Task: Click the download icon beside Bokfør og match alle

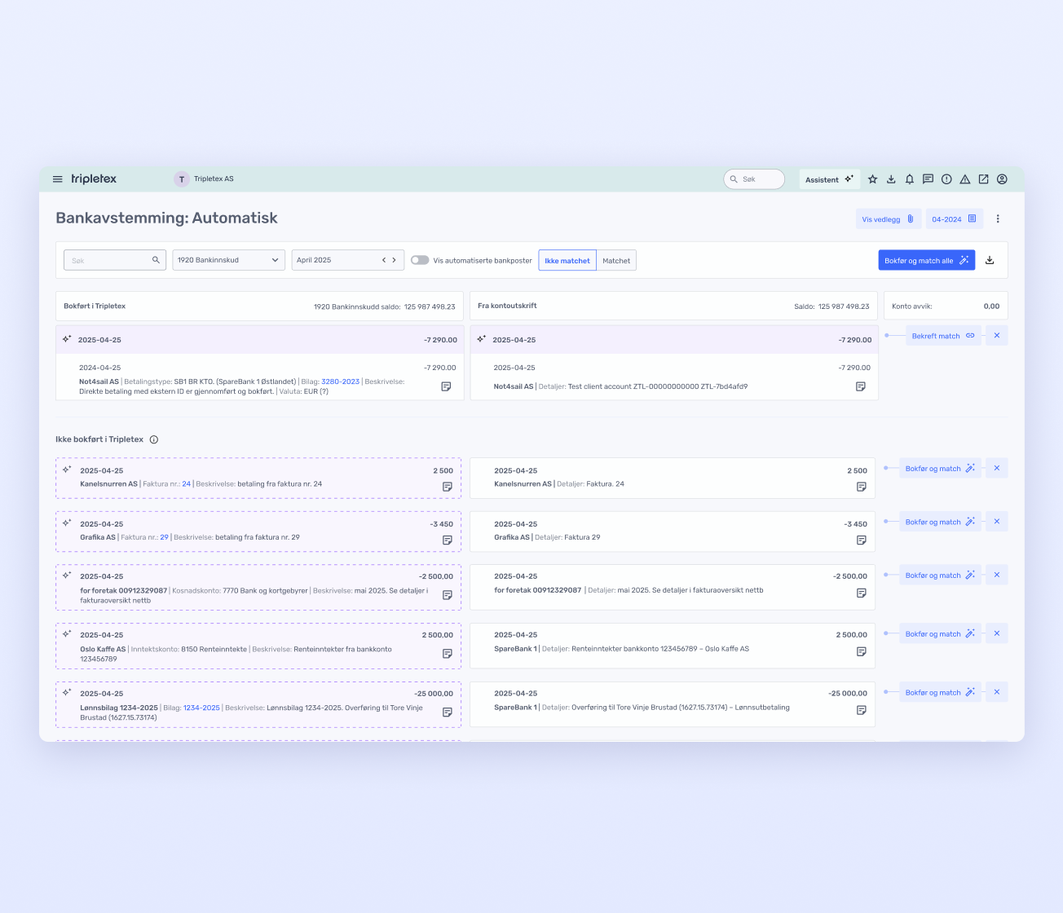Action: (x=990, y=261)
